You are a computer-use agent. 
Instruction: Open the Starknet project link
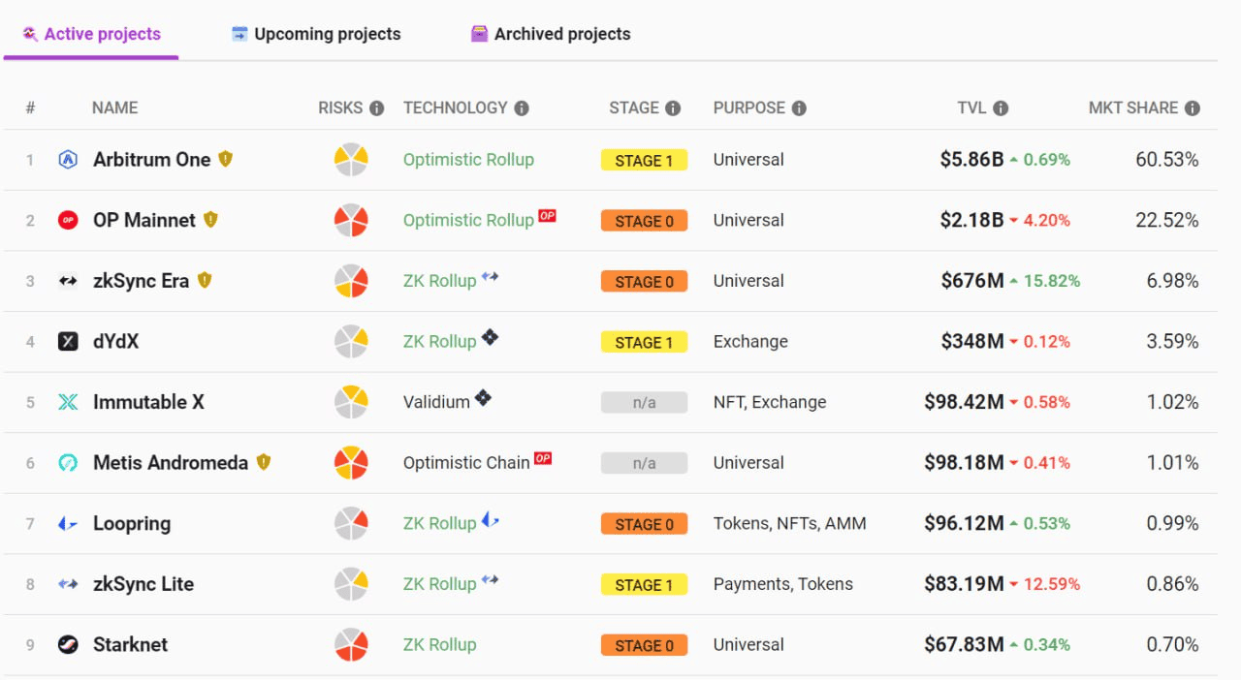click(130, 645)
